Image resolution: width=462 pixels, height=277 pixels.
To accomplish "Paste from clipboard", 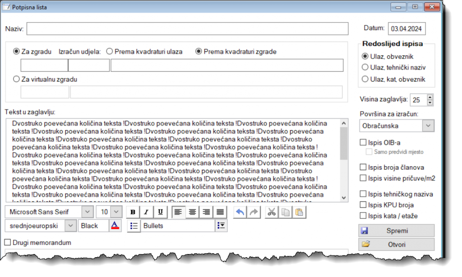I will click(299, 212).
